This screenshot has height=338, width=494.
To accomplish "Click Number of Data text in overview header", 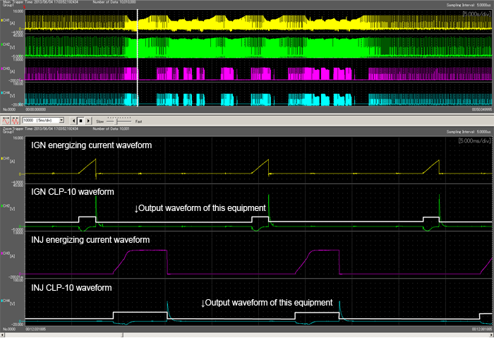I will [x=114, y=2].
